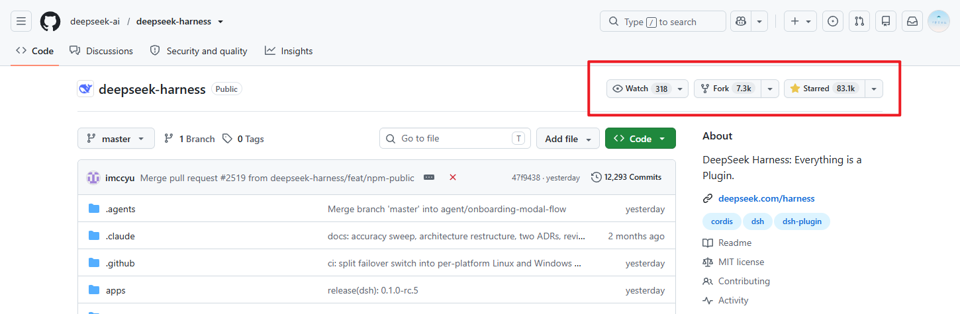960x314 pixels.
Task: Switch to the Security and quality tab
Action: tap(199, 51)
